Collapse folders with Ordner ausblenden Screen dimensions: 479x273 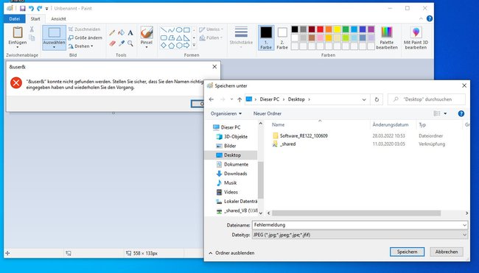pos(231,253)
